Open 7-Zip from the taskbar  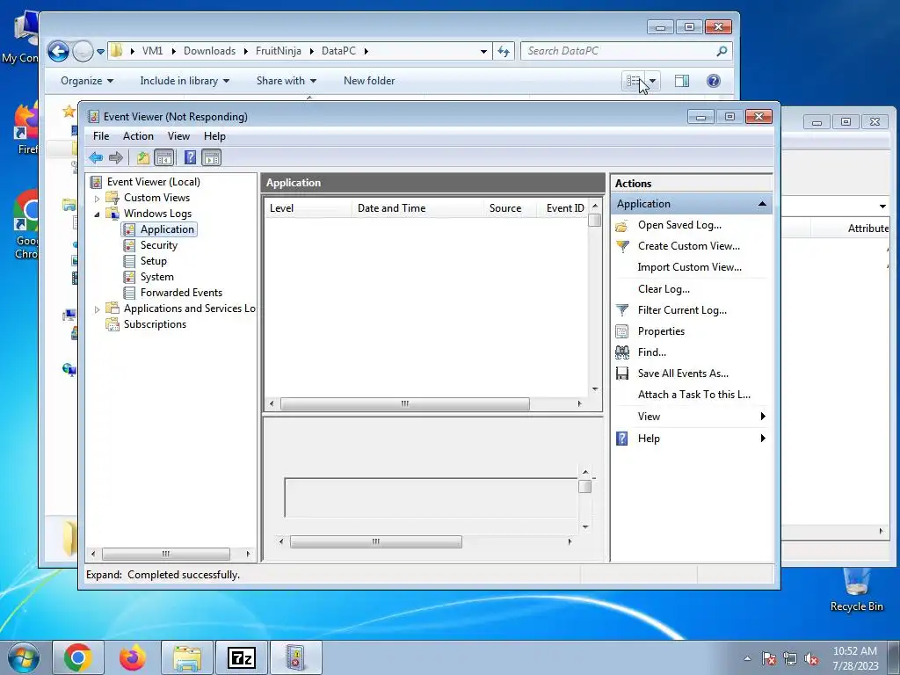(241, 657)
